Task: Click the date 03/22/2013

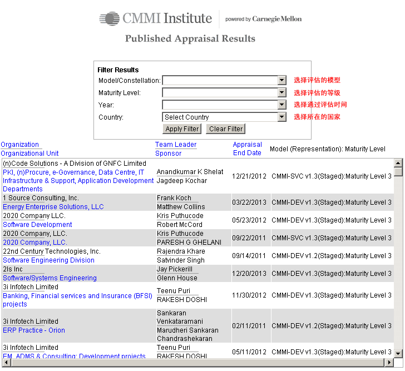Action: 249,202
